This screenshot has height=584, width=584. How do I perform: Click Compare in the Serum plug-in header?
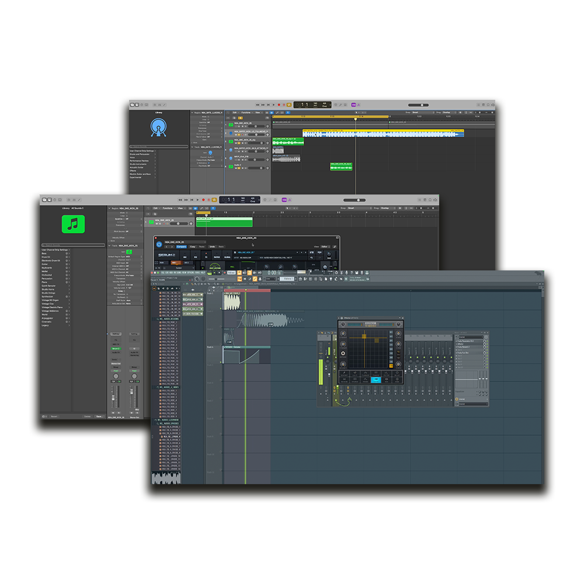(182, 246)
